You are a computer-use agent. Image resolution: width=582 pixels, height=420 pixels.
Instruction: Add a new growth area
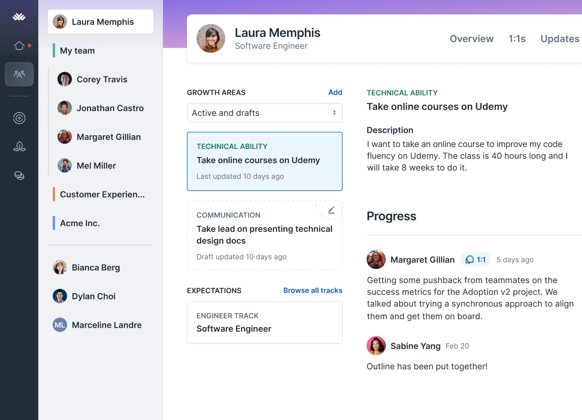[x=335, y=92]
